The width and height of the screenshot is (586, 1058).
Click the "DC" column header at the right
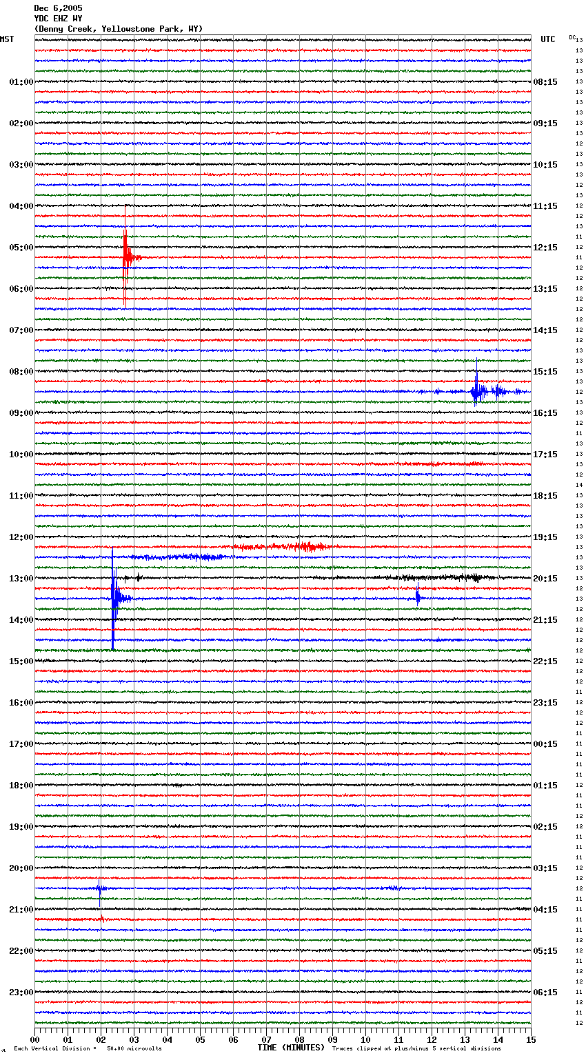tap(572, 37)
